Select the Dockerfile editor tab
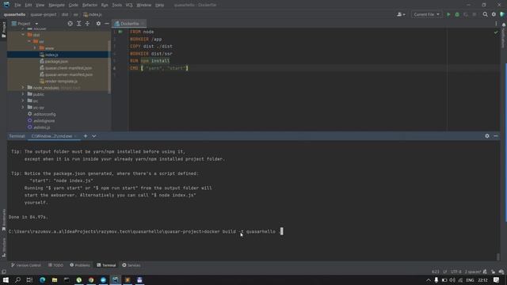The width and height of the screenshot is (507, 285). tap(129, 24)
